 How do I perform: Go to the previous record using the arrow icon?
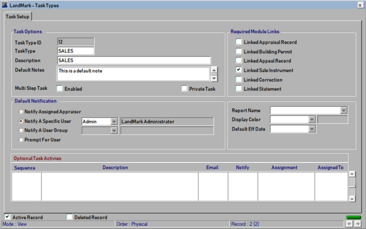350,223
